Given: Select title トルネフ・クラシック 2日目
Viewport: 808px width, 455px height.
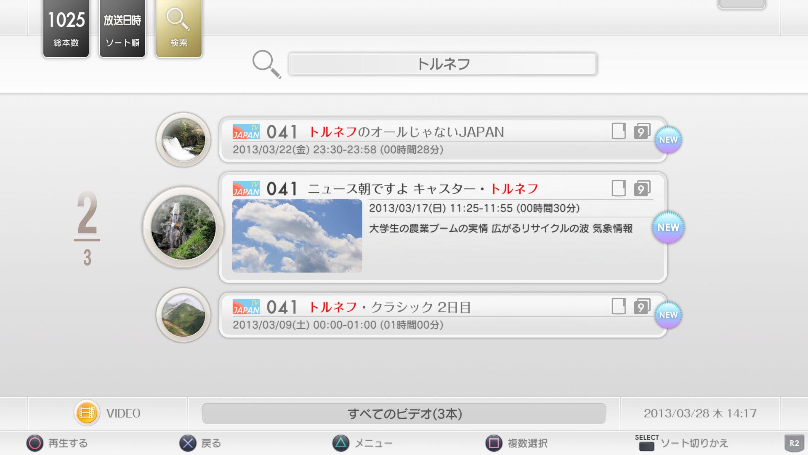Looking at the screenshot, I should click(x=389, y=307).
